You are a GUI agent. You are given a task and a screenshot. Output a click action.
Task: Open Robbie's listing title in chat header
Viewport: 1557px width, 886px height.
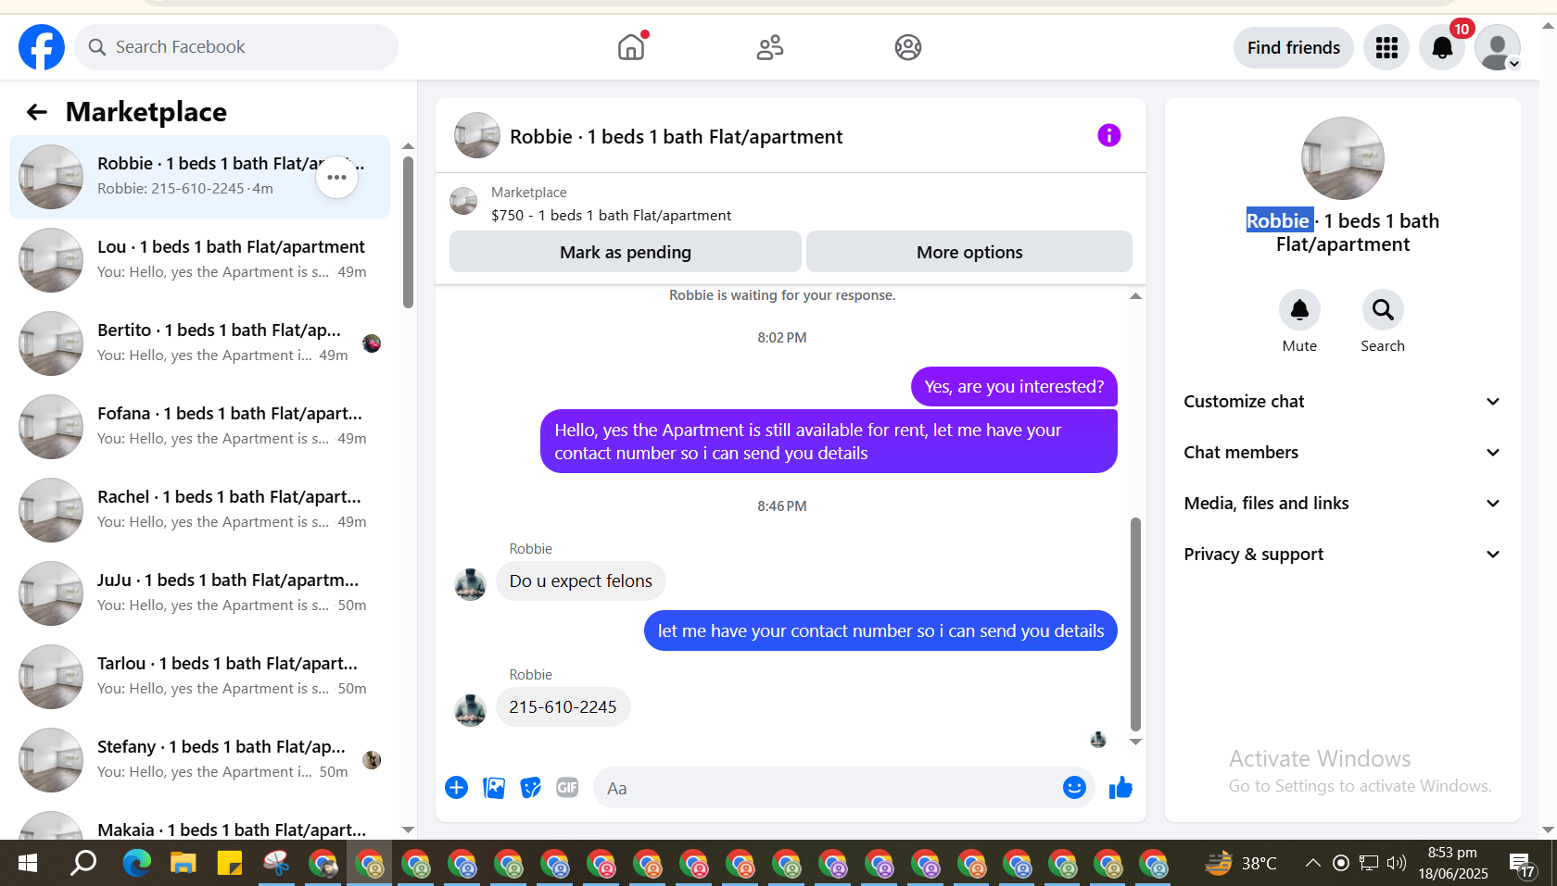(x=676, y=137)
